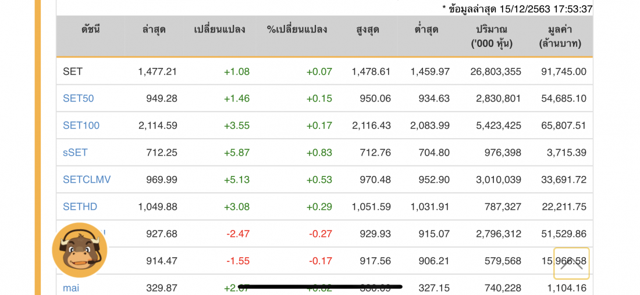640x295 pixels.
Task: Select SETCLMV high value 970.48
Action: point(375,179)
